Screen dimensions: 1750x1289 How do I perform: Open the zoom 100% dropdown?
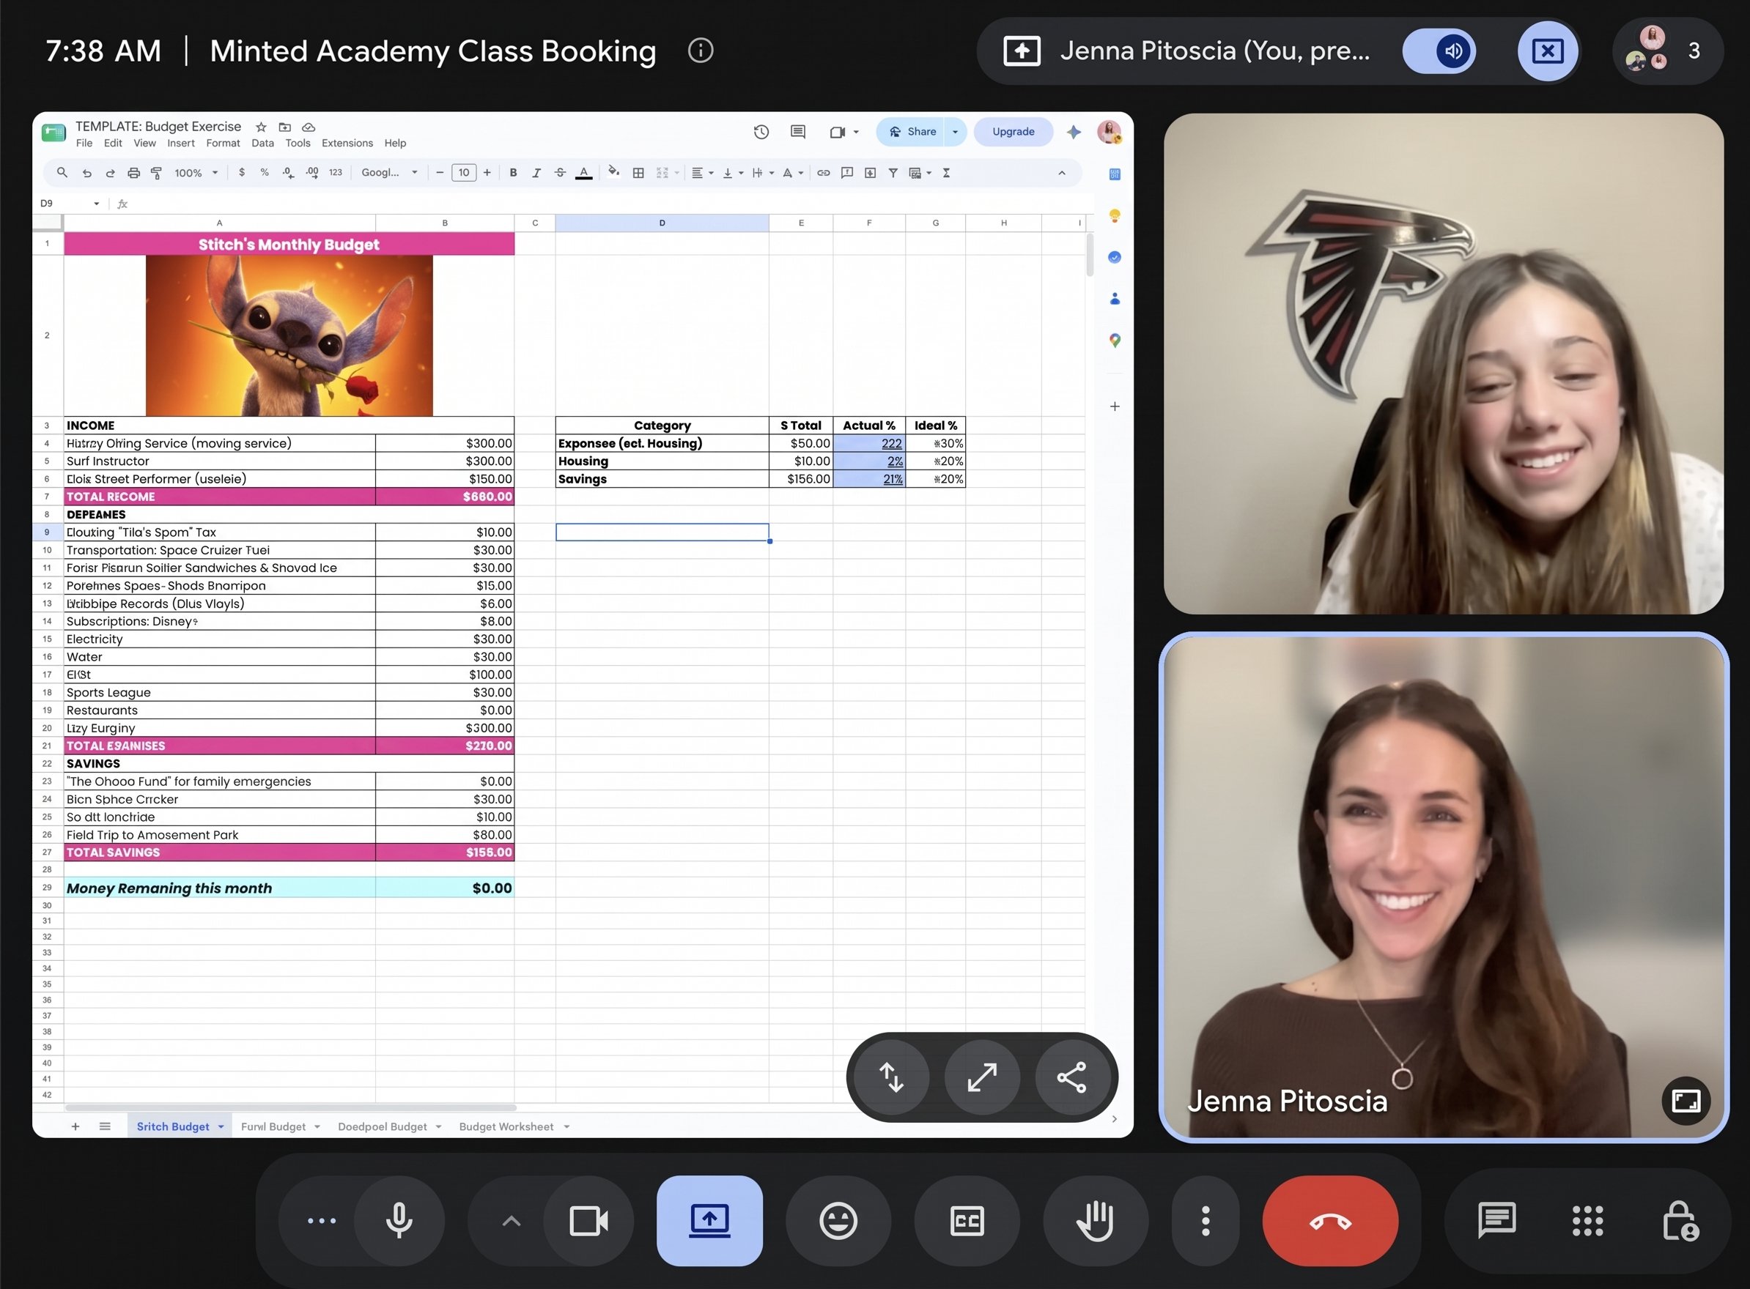(x=196, y=172)
